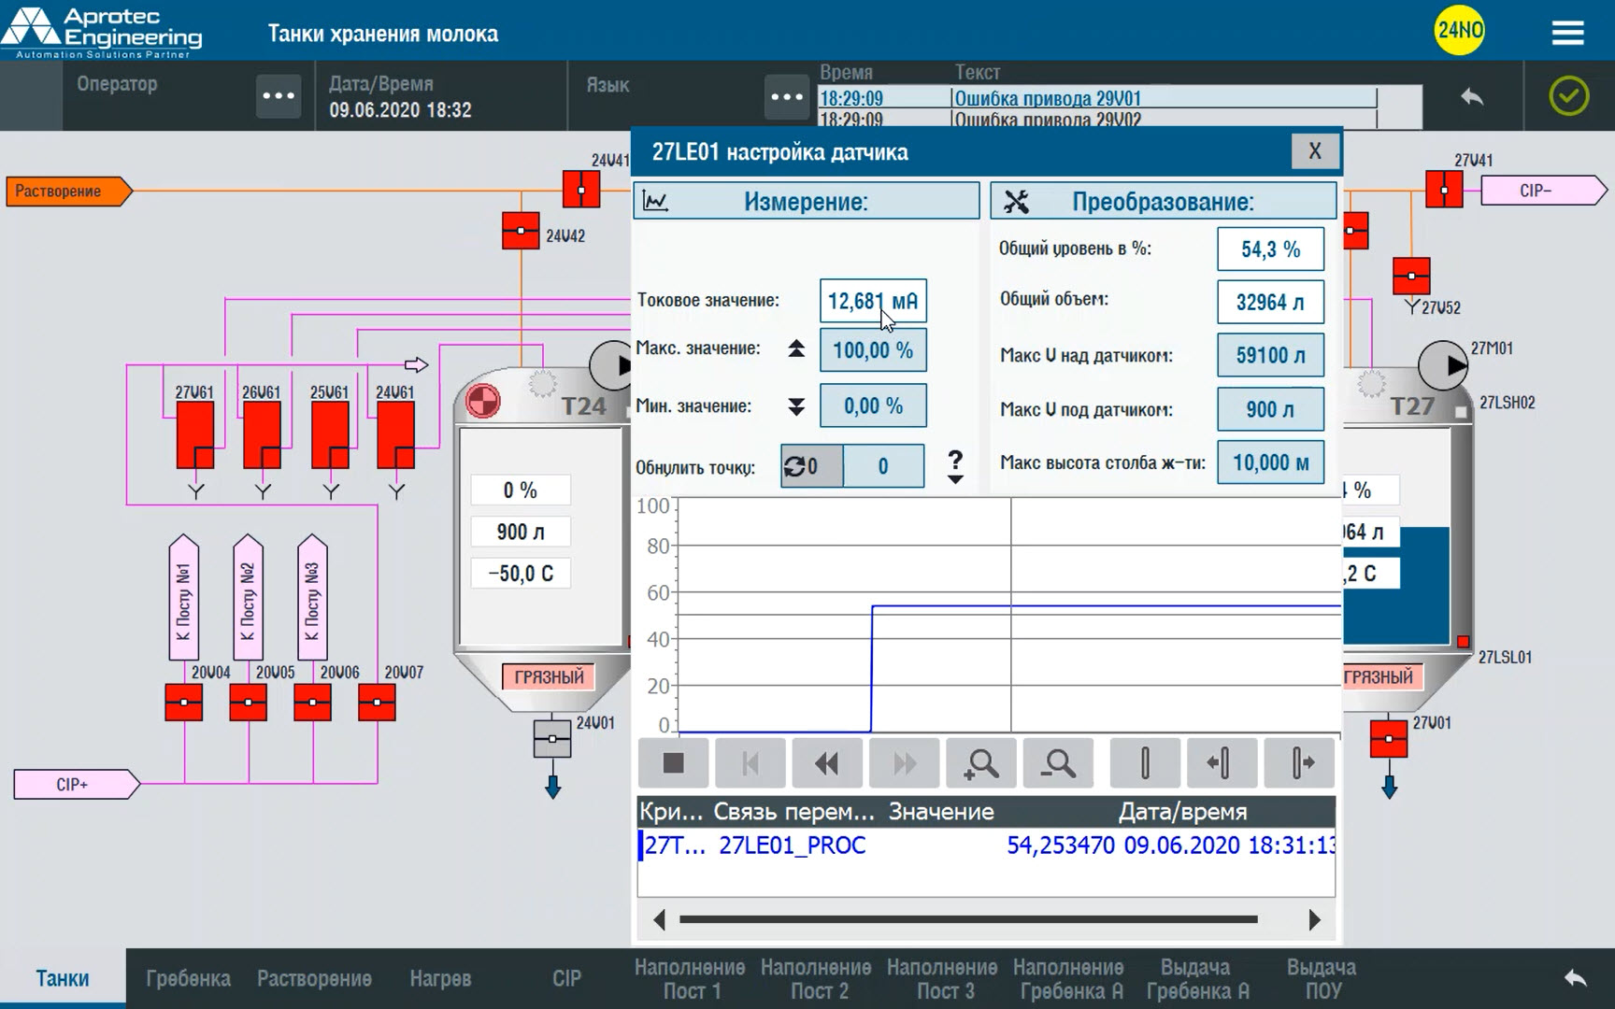Click the T24 tank agitator indicator

[483, 402]
